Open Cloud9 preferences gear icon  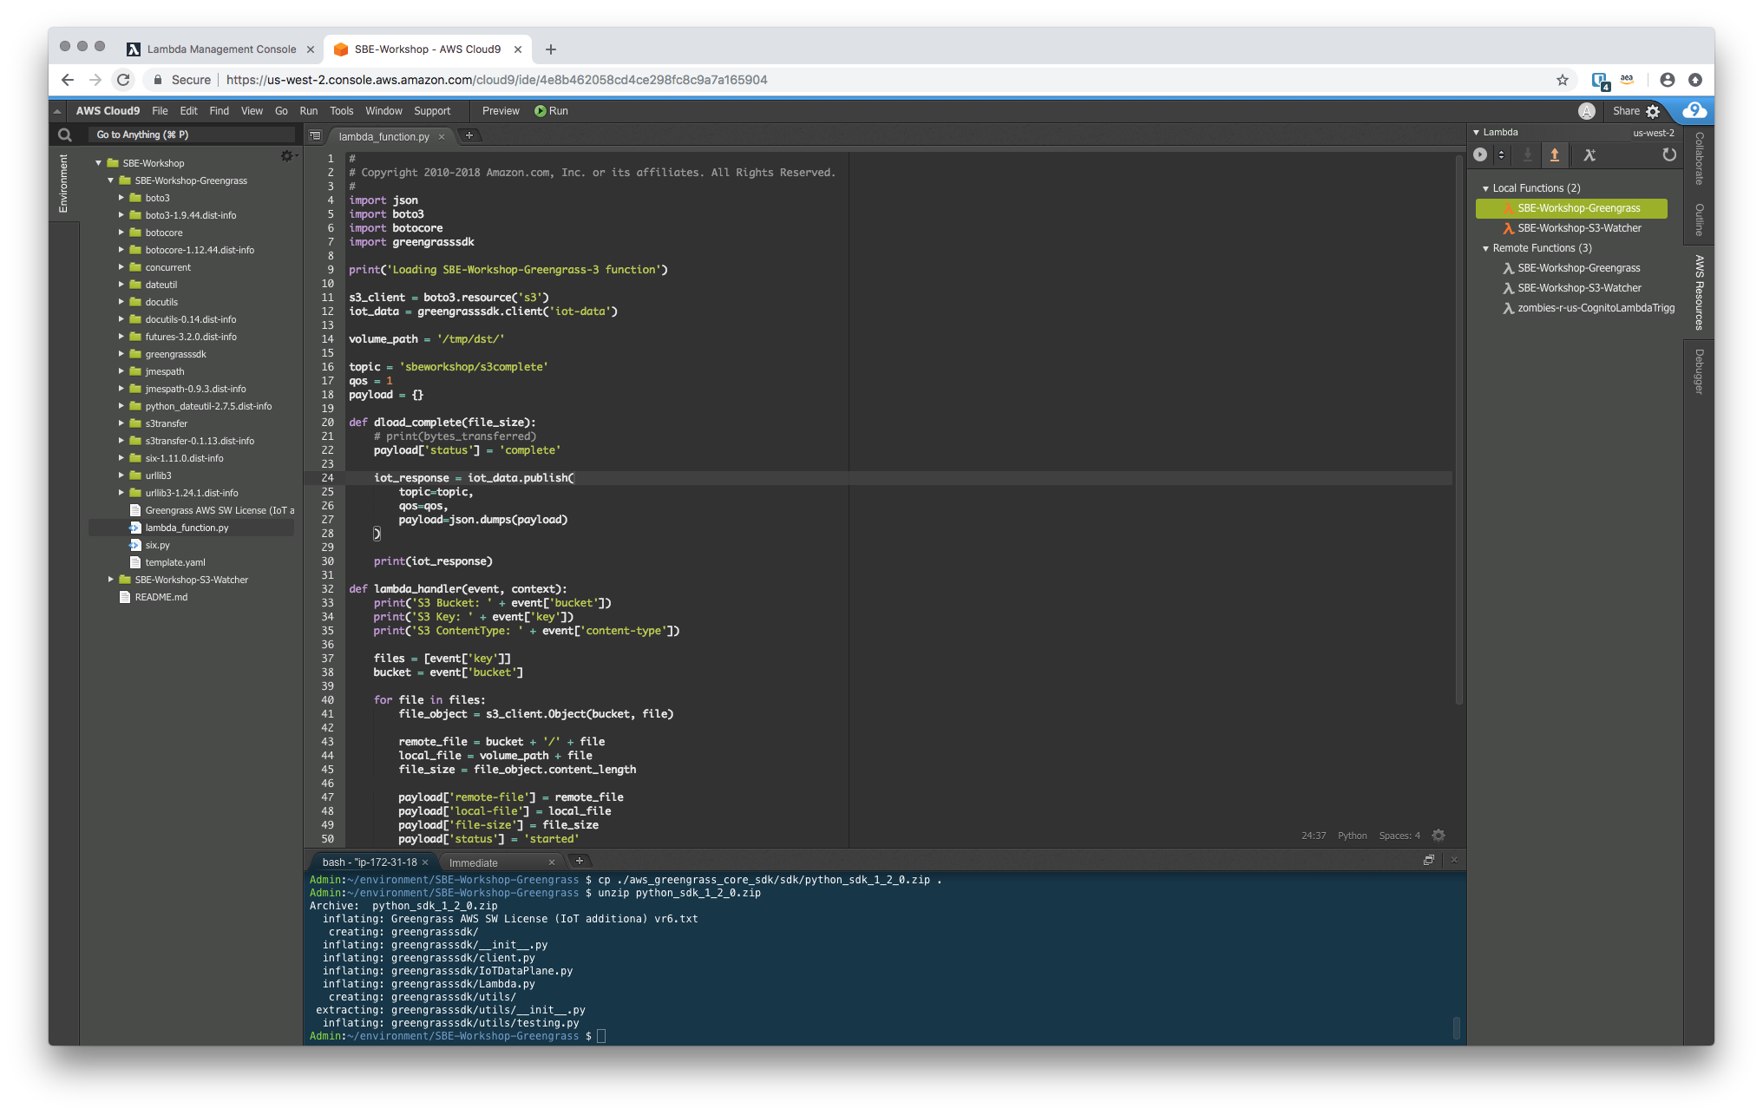click(1654, 111)
